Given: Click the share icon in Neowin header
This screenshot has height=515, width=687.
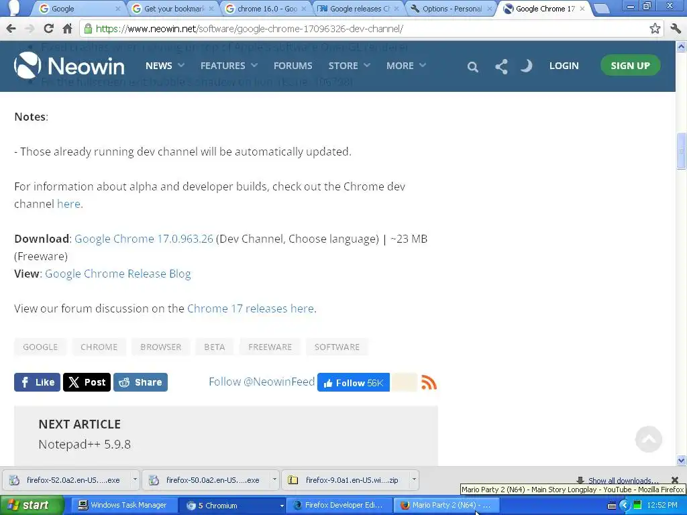Looking at the screenshot, I should pyautogui.click(x=501, y=66).
